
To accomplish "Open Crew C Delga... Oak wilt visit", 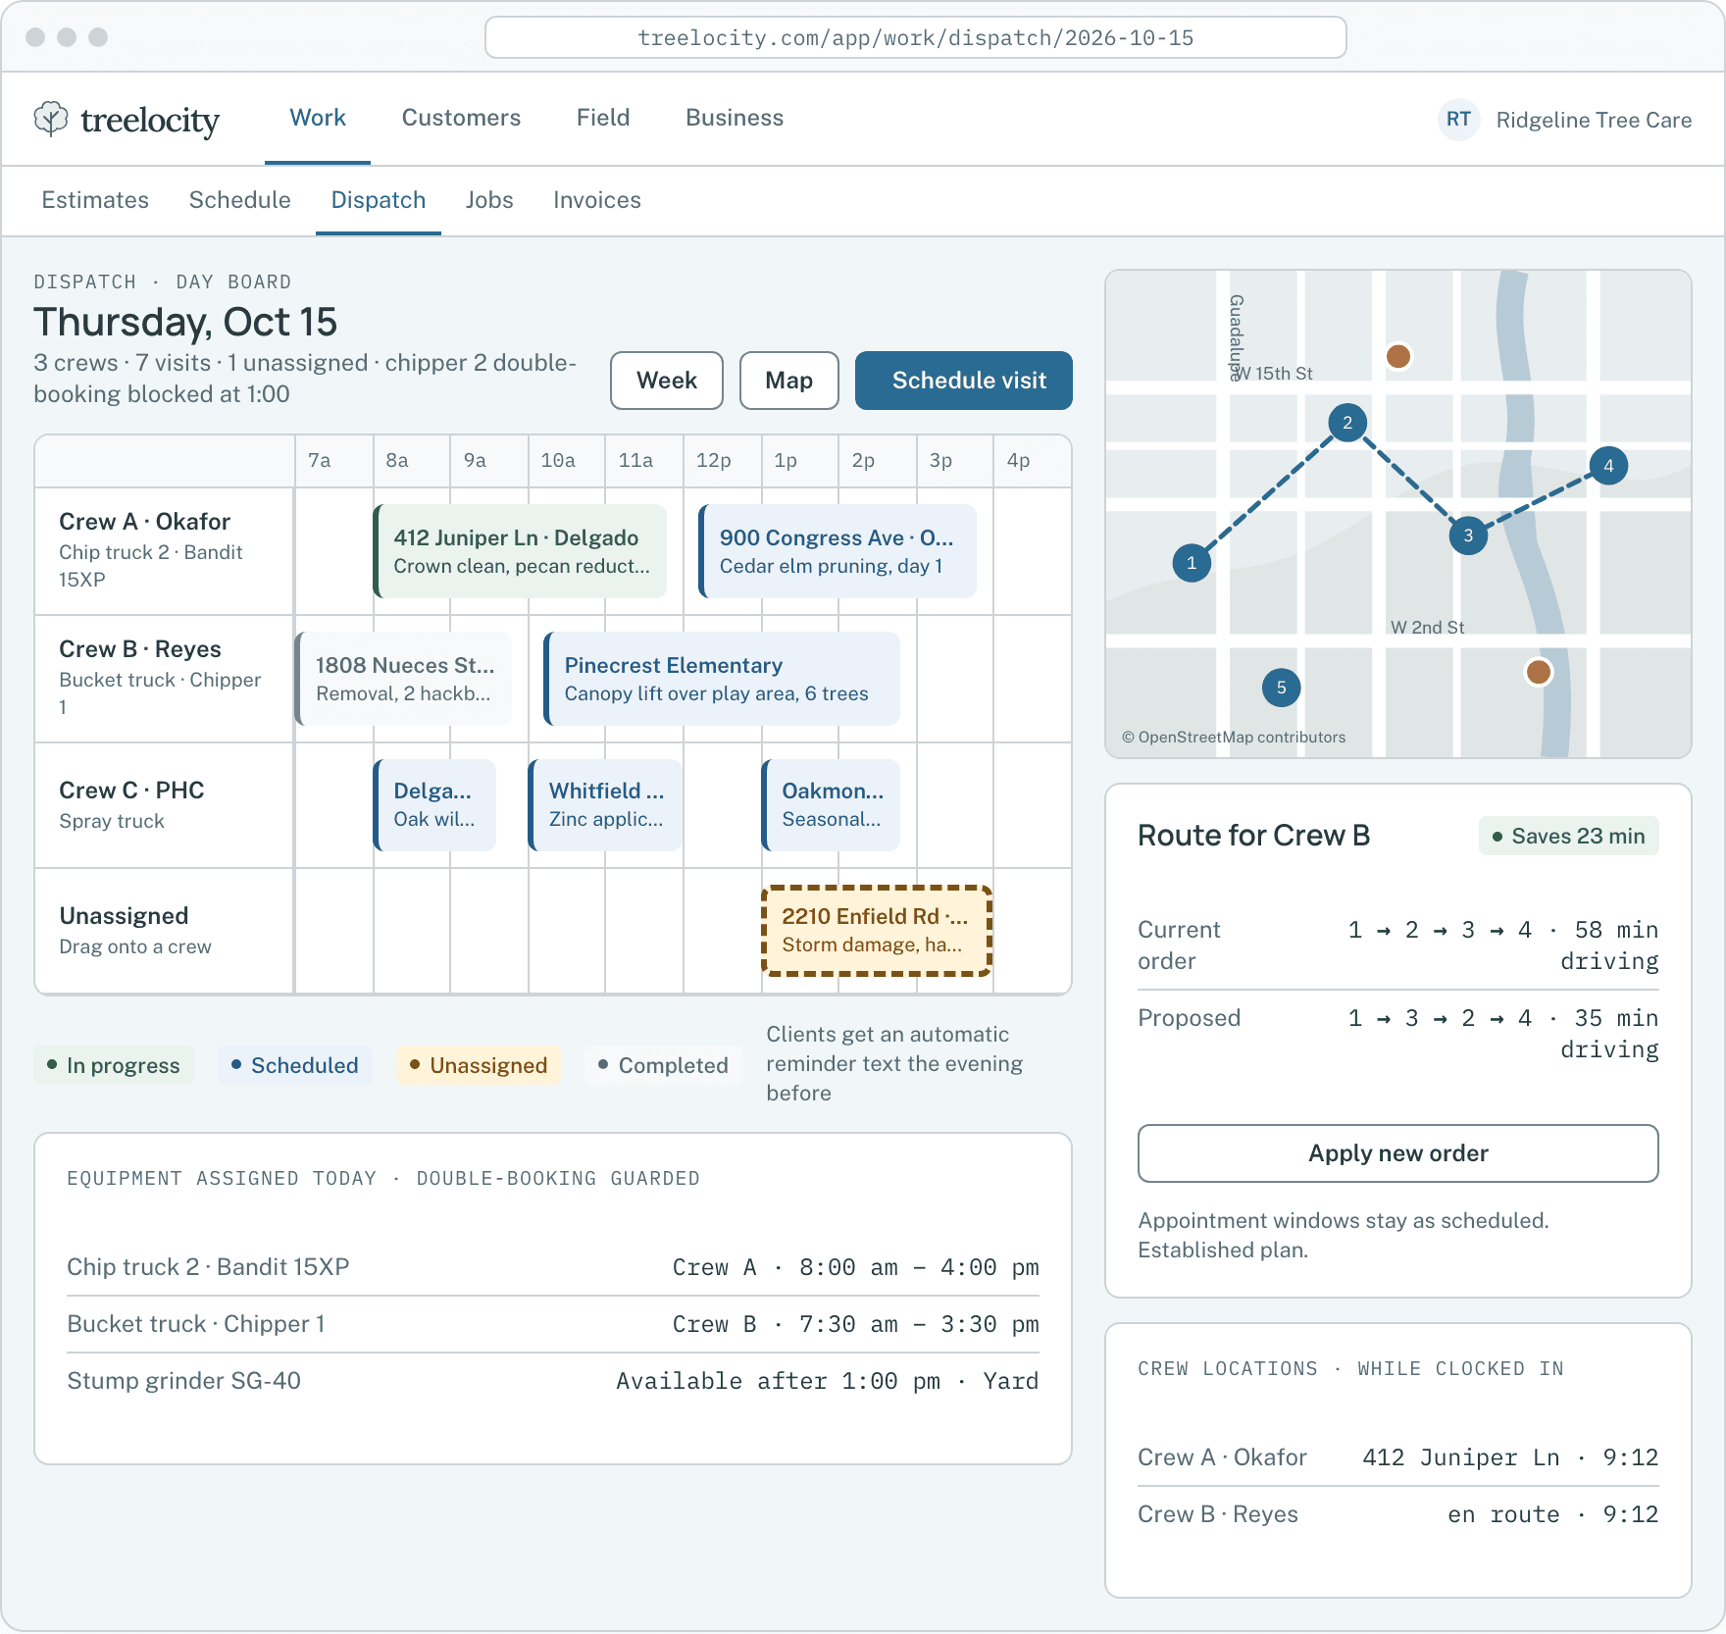I will tap(434, 804).
